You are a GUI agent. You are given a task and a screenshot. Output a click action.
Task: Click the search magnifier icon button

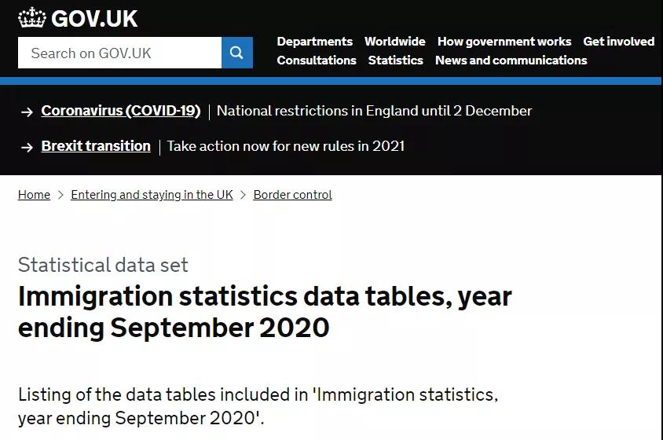click(236, 53)
